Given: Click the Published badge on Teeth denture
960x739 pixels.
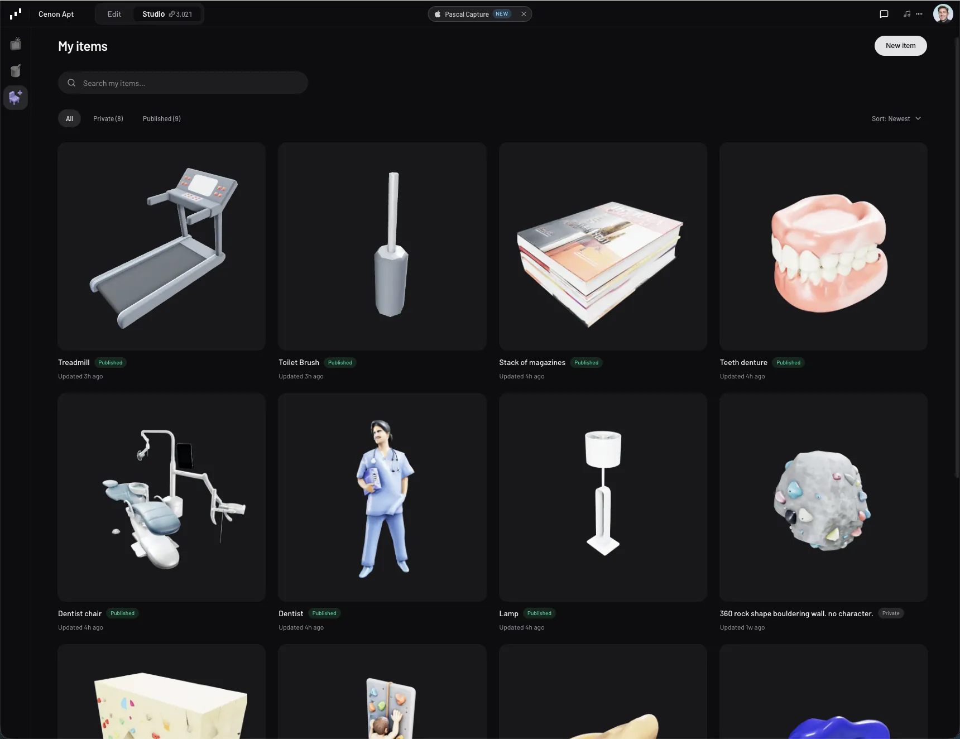Looking at the screenshot, I should 788,363.
